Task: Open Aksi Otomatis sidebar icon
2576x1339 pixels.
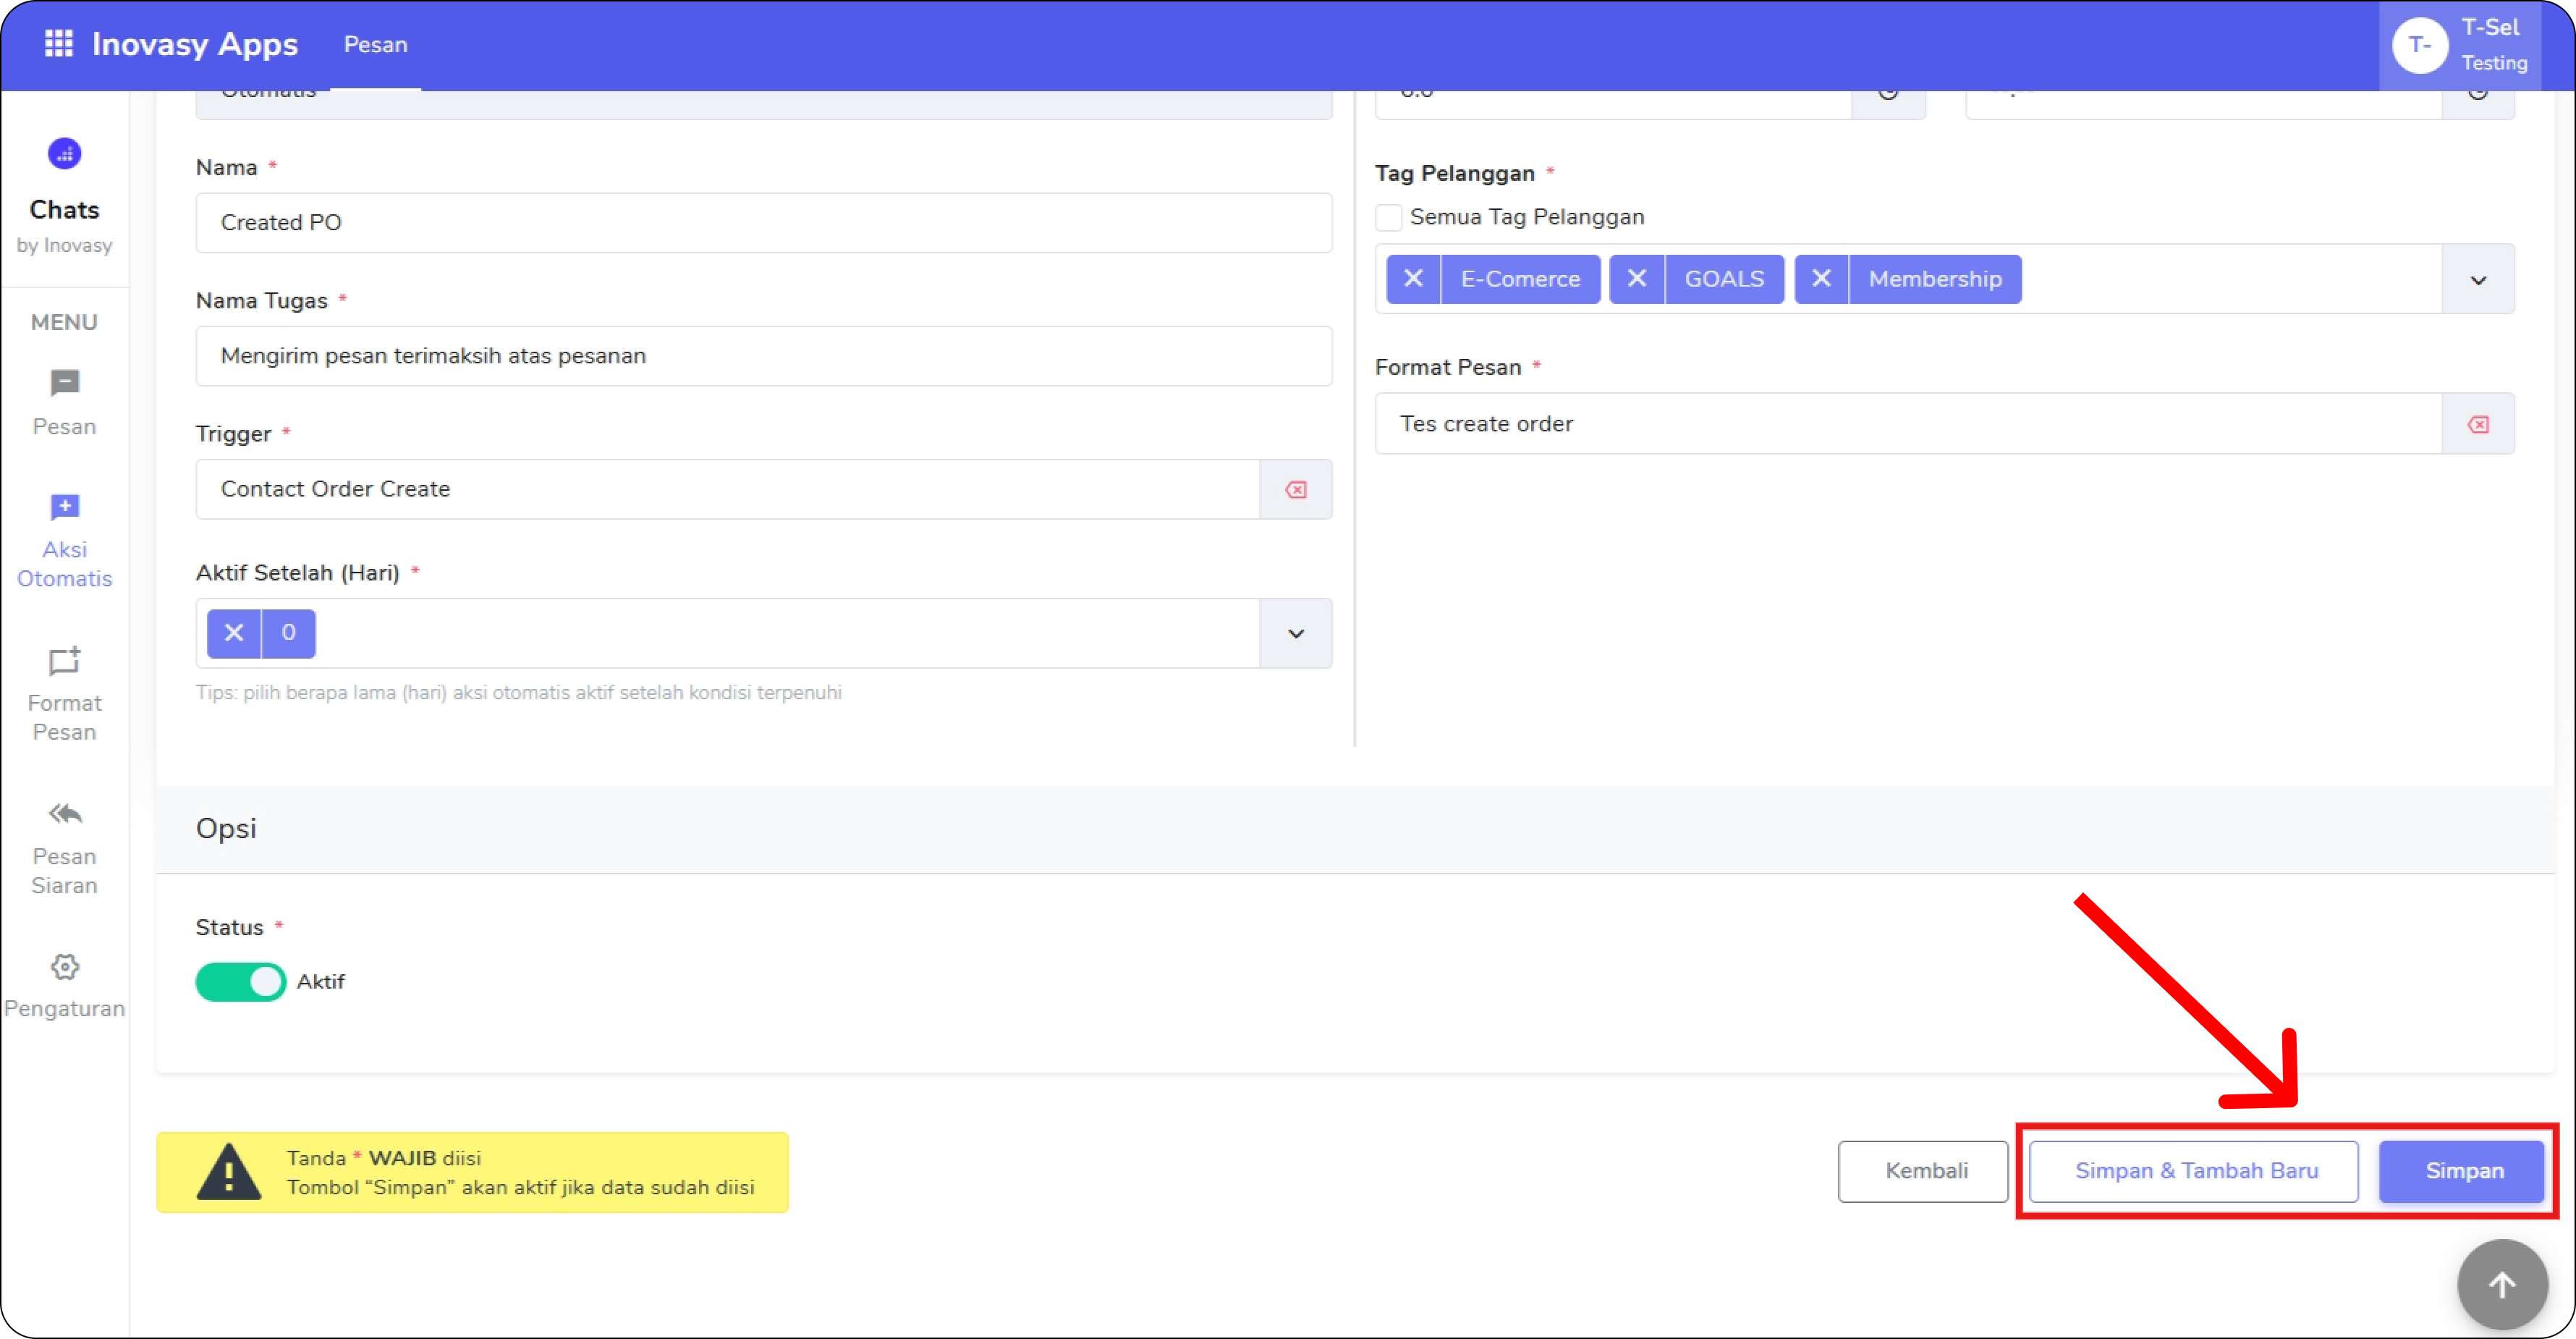Action: 65,508
